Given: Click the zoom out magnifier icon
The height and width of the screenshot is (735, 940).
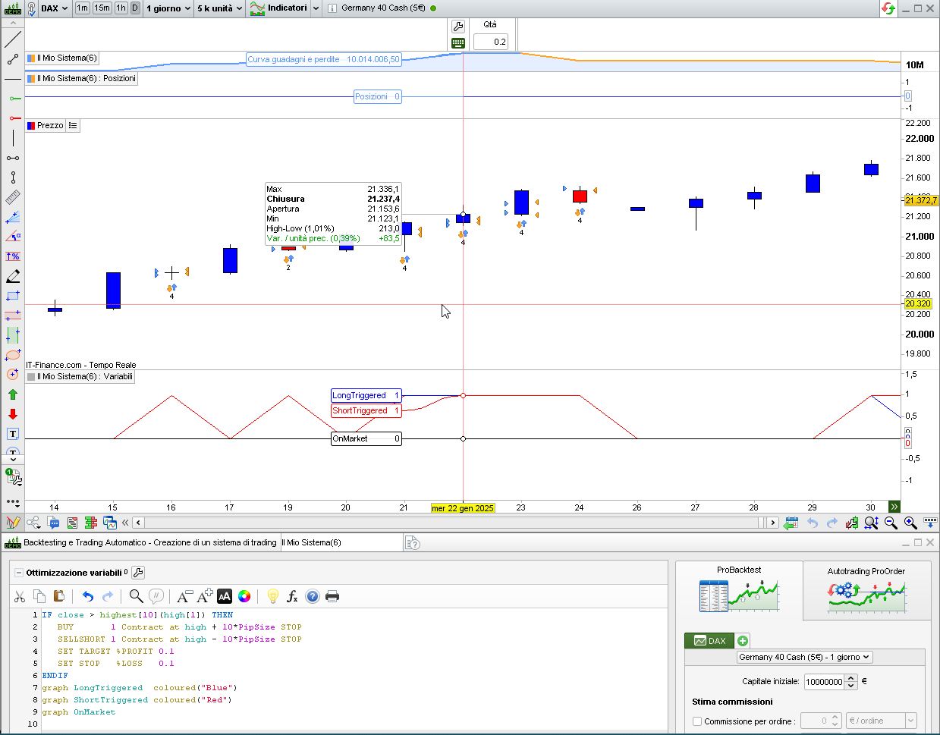Looking at the screenshot, I should pyautogui.click(x=891, y=523).
